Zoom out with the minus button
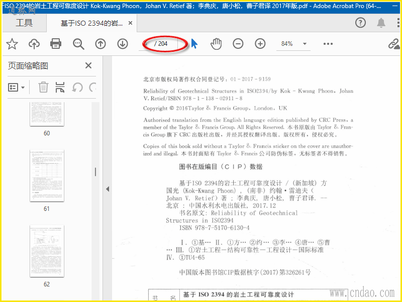 click(x=238, y=44)
